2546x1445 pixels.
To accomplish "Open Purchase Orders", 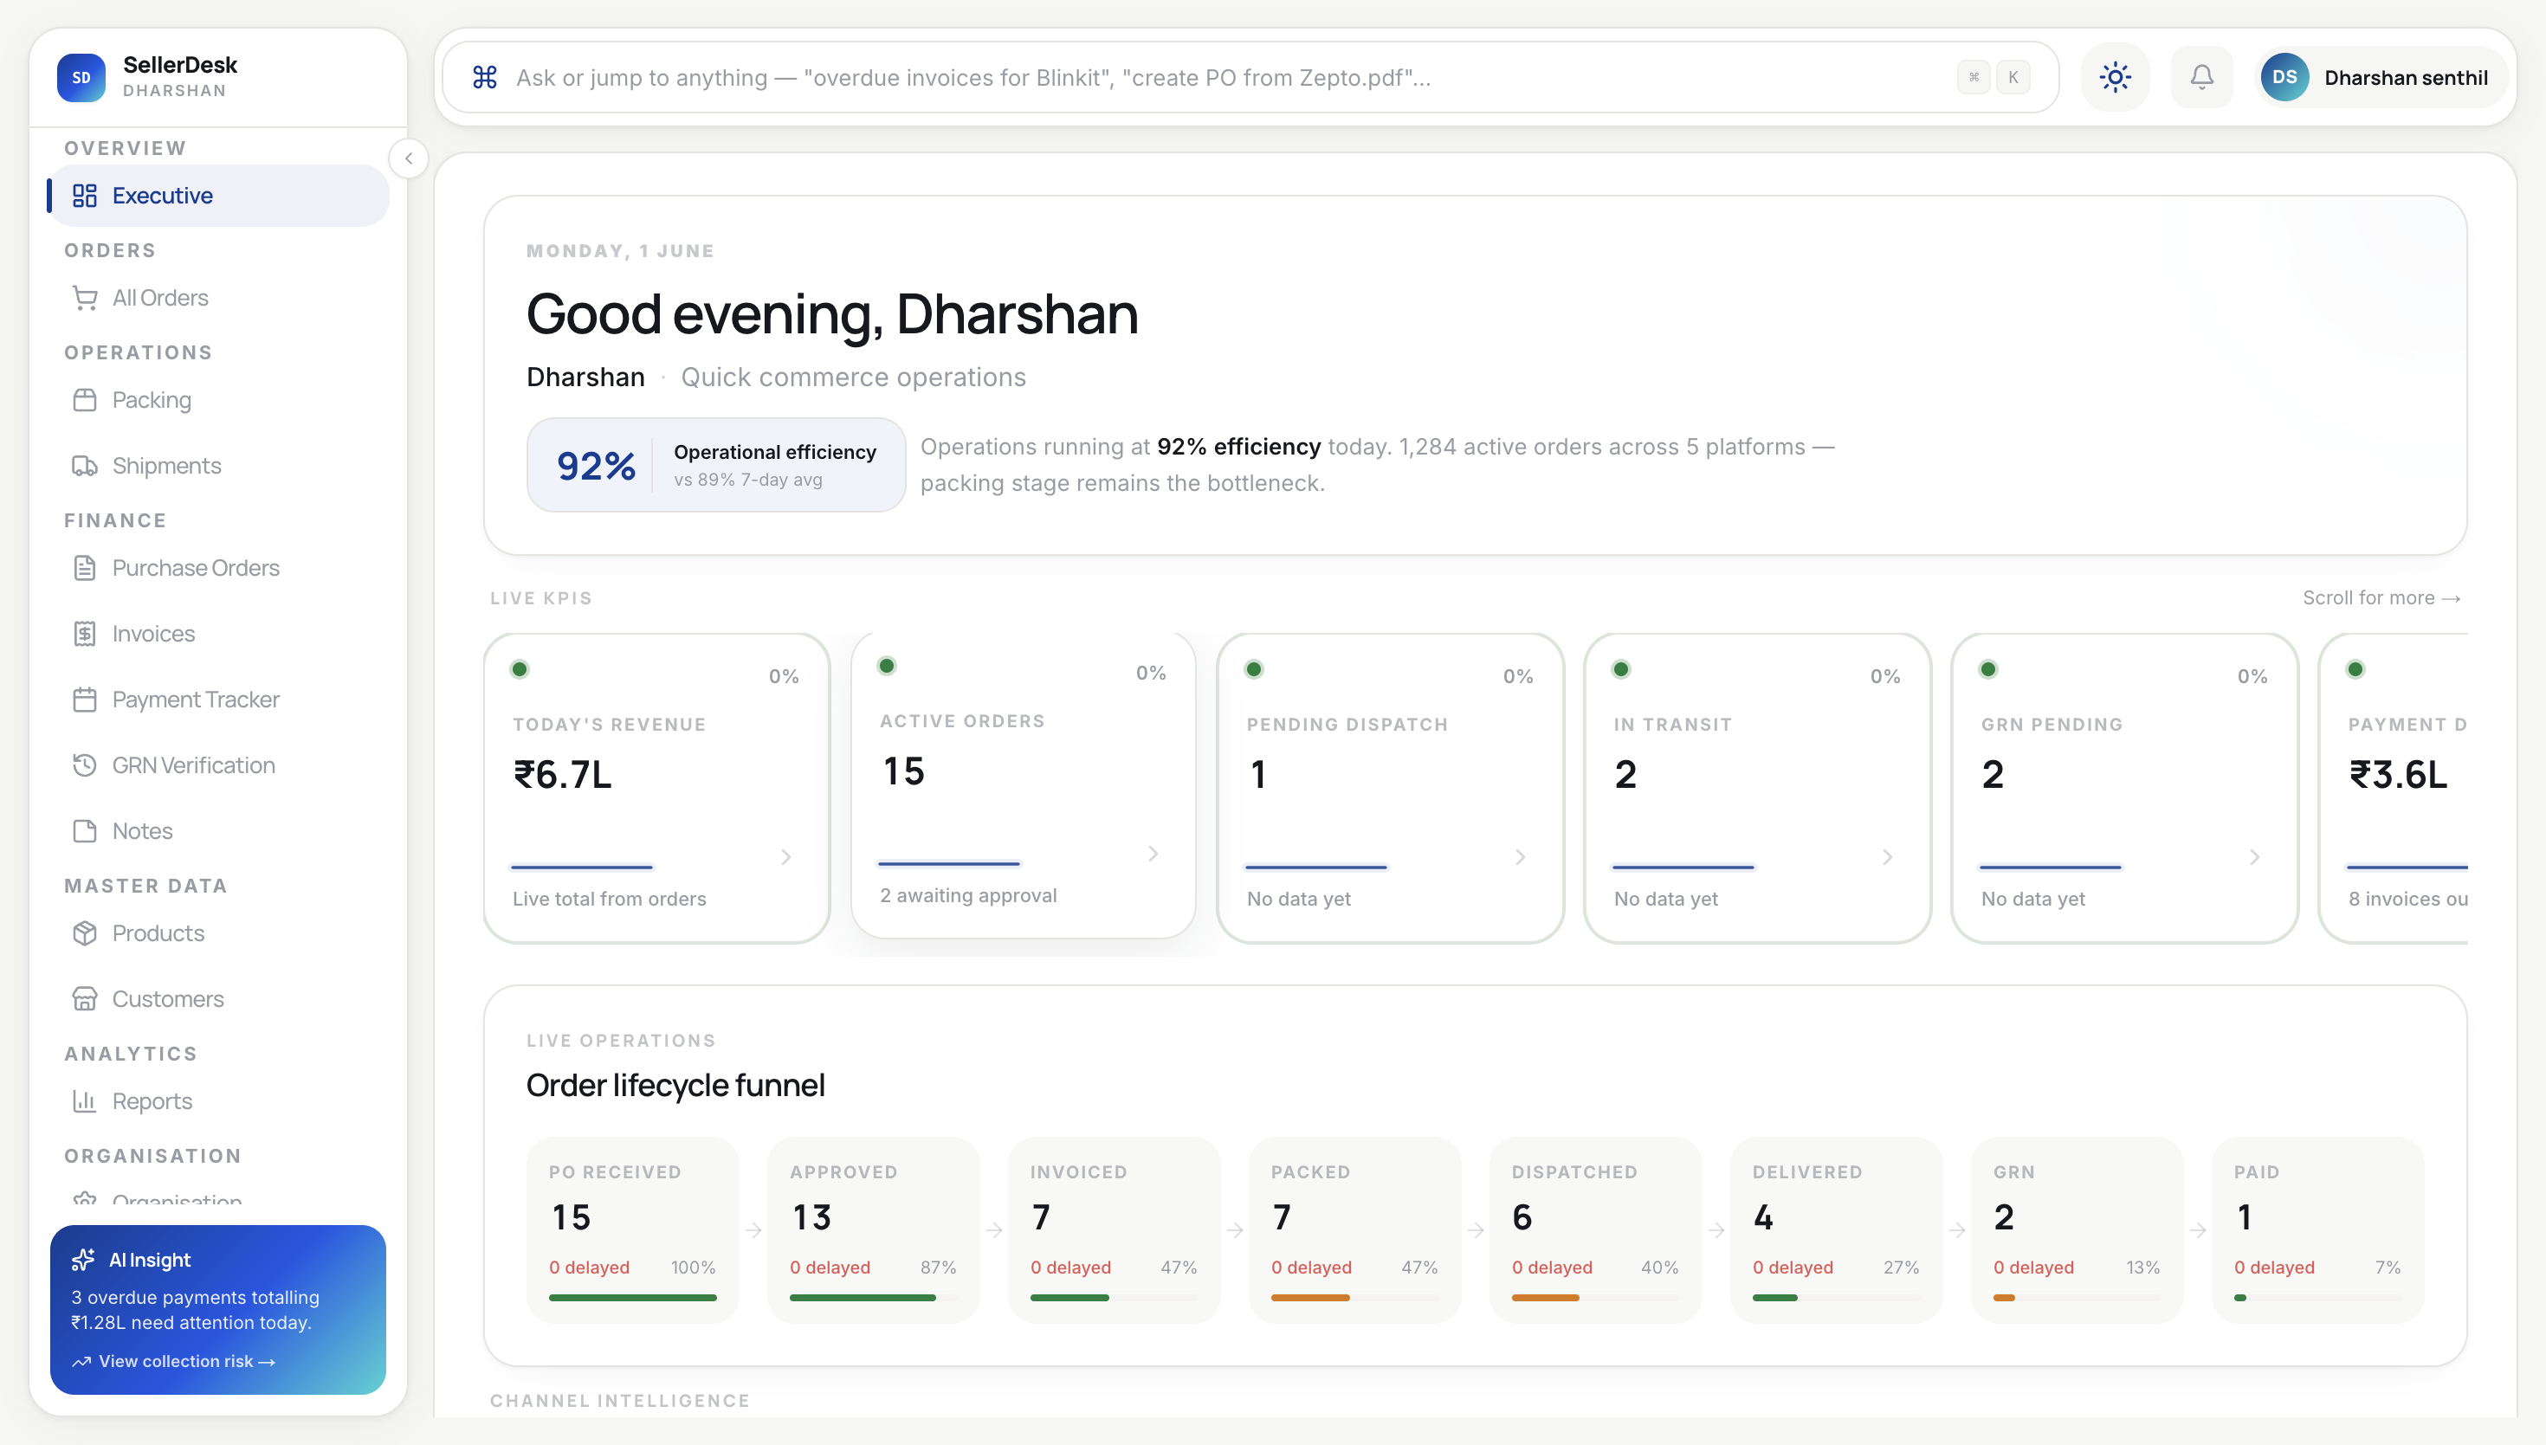I will tap(218, 568).
